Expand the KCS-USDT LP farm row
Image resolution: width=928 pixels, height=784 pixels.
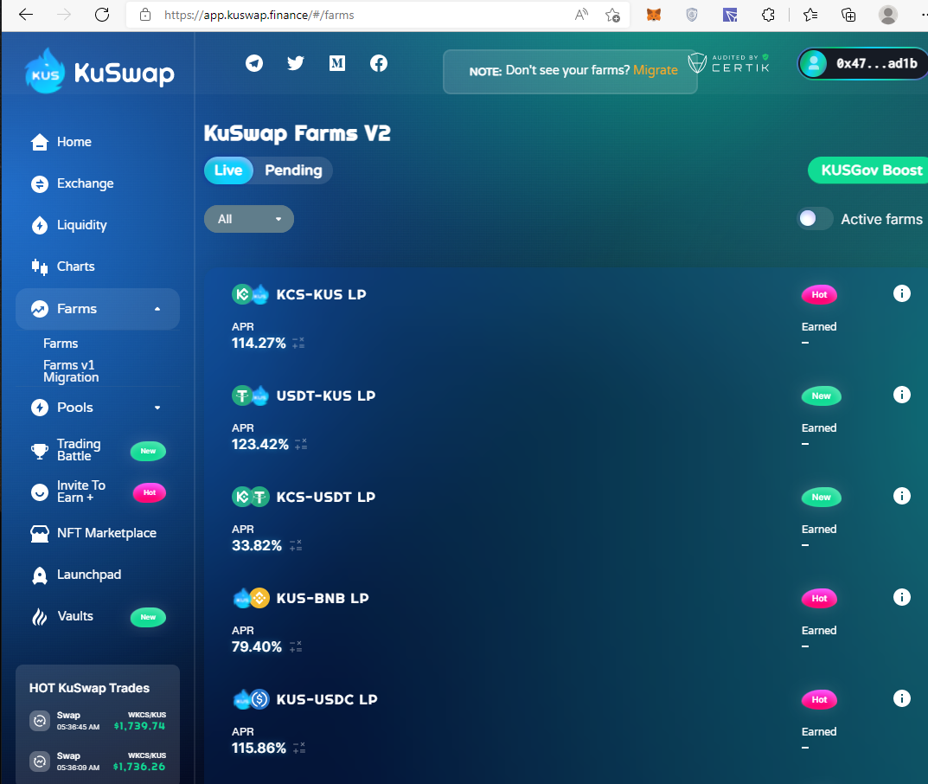566,520
